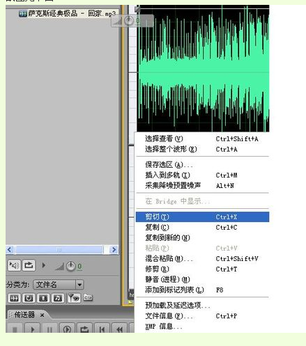Choose 复制(C) from the context menu
The image size is (306, 346).
click(x=202, y=227)
